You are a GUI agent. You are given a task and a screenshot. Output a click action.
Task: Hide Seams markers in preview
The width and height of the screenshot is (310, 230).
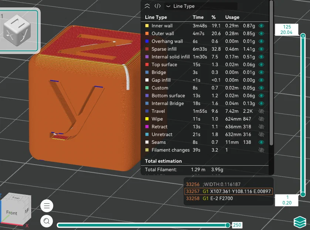tap(262, 142)
